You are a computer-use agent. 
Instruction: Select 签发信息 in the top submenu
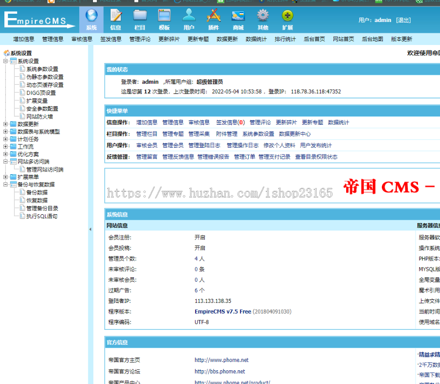click(111, 39)
